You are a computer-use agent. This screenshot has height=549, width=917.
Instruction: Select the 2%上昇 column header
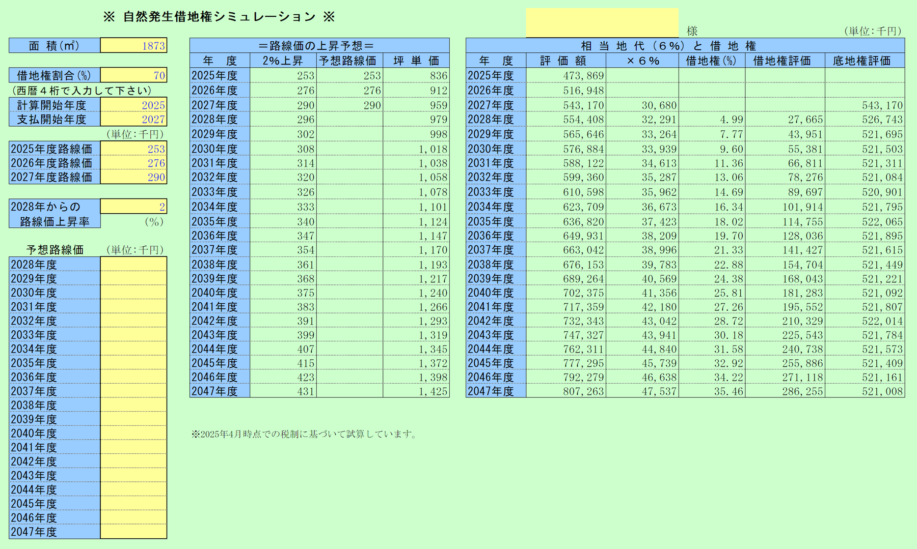click(x=283, y=61)
